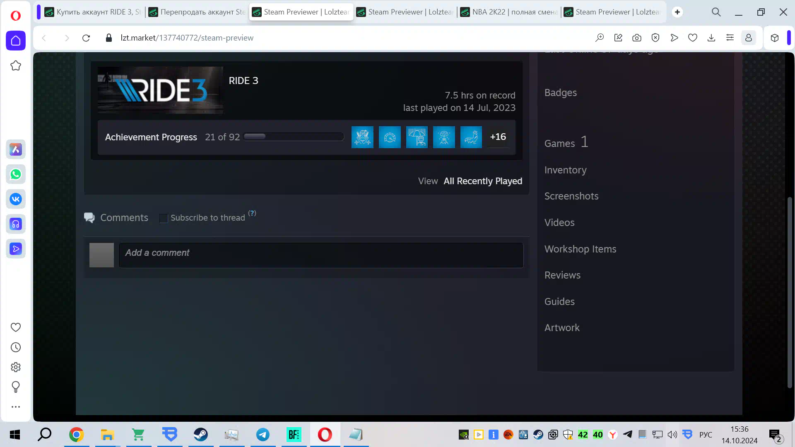Open zoom magnifier in address bar
This screenshot has width=795, height=447.
click(x=600, y=38)
